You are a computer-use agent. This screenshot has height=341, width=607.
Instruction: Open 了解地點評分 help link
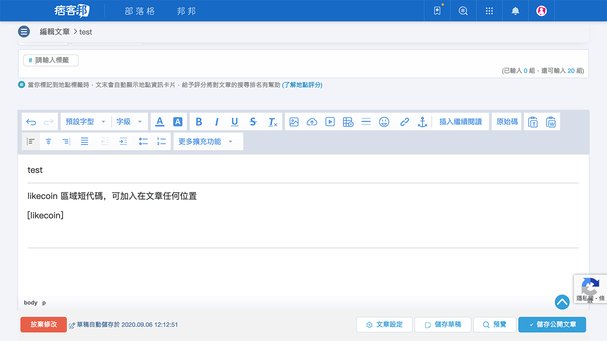click(x=302, y=85)
